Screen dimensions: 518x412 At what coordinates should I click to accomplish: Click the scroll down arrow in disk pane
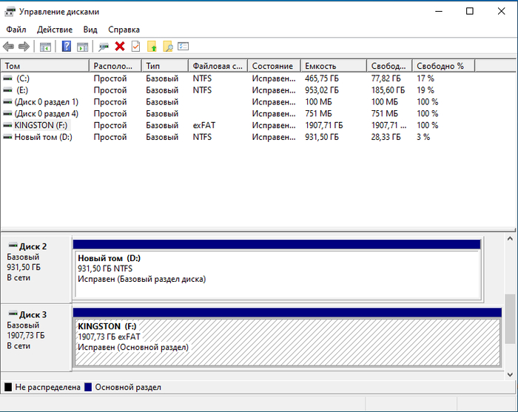point(510,375)
